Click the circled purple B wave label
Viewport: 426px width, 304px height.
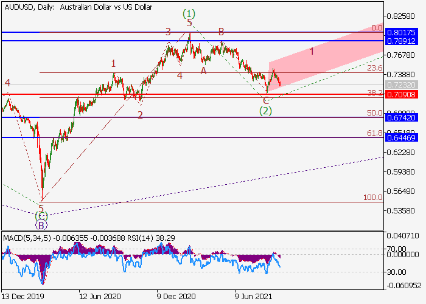click(x=41, y=226)
